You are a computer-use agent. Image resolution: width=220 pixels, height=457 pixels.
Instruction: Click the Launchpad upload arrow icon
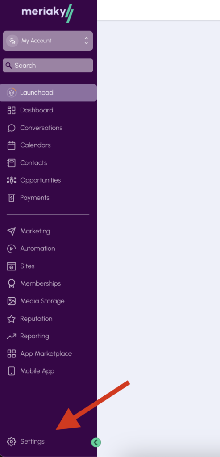coord(11,93)
